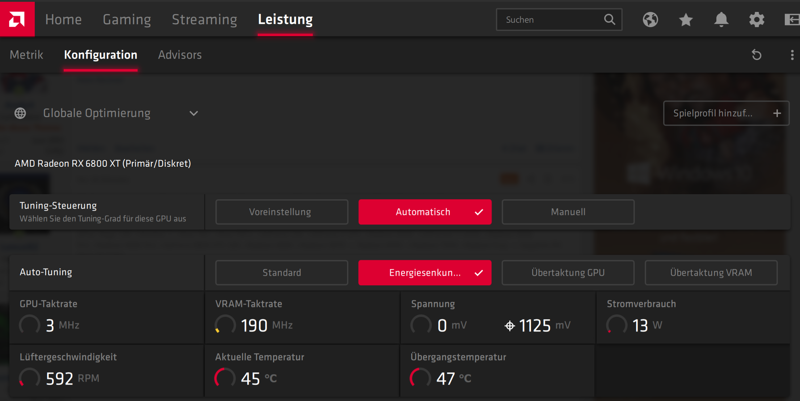
Task: Click the sidebar panel toggle icon
Action: pos(792,20)
